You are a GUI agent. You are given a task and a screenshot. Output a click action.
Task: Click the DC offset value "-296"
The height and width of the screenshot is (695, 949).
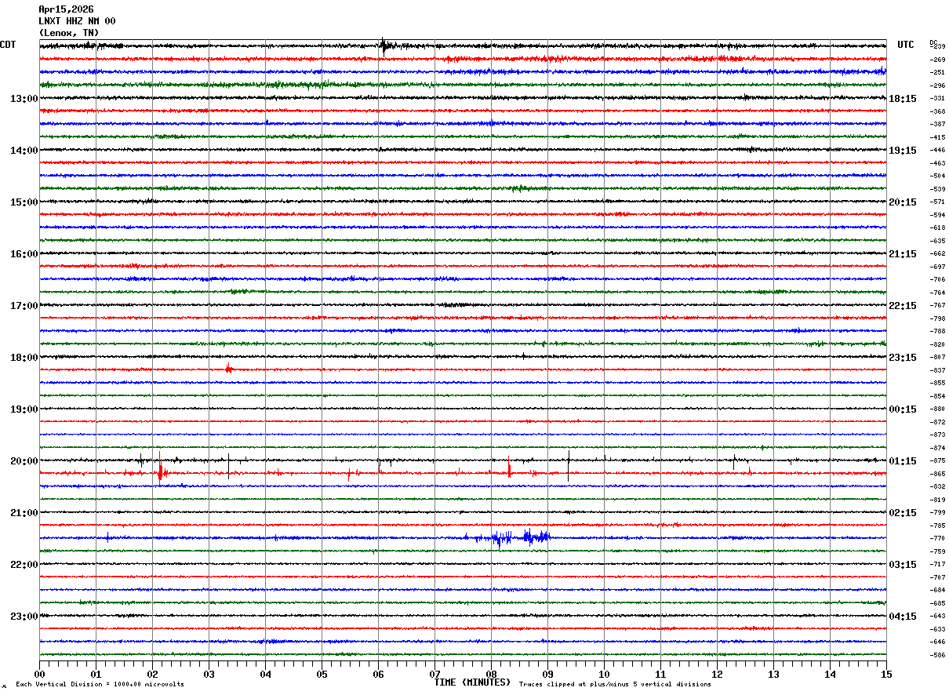click(x=937, y=86)
